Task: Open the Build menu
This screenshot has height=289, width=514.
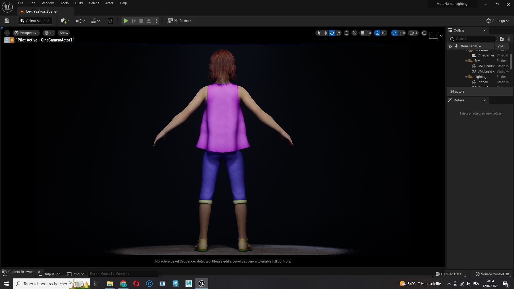Action: pyautogui.click(x=79, y=3)
